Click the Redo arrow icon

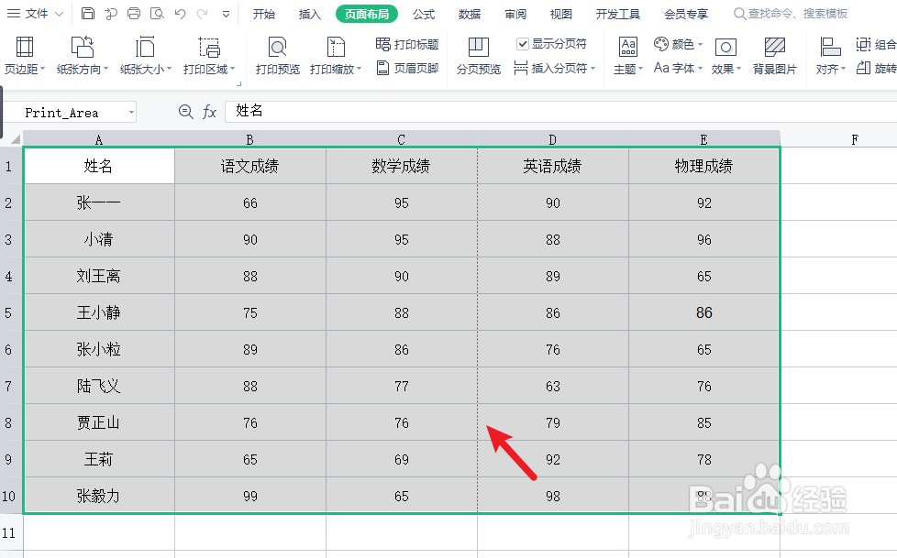click(202, 13)
